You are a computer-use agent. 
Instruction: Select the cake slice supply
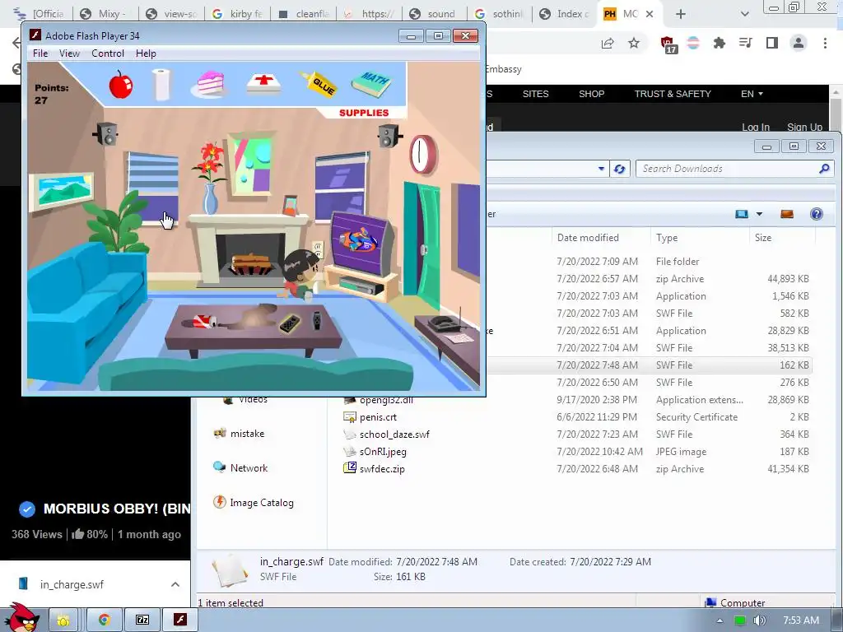coord(210,84)
